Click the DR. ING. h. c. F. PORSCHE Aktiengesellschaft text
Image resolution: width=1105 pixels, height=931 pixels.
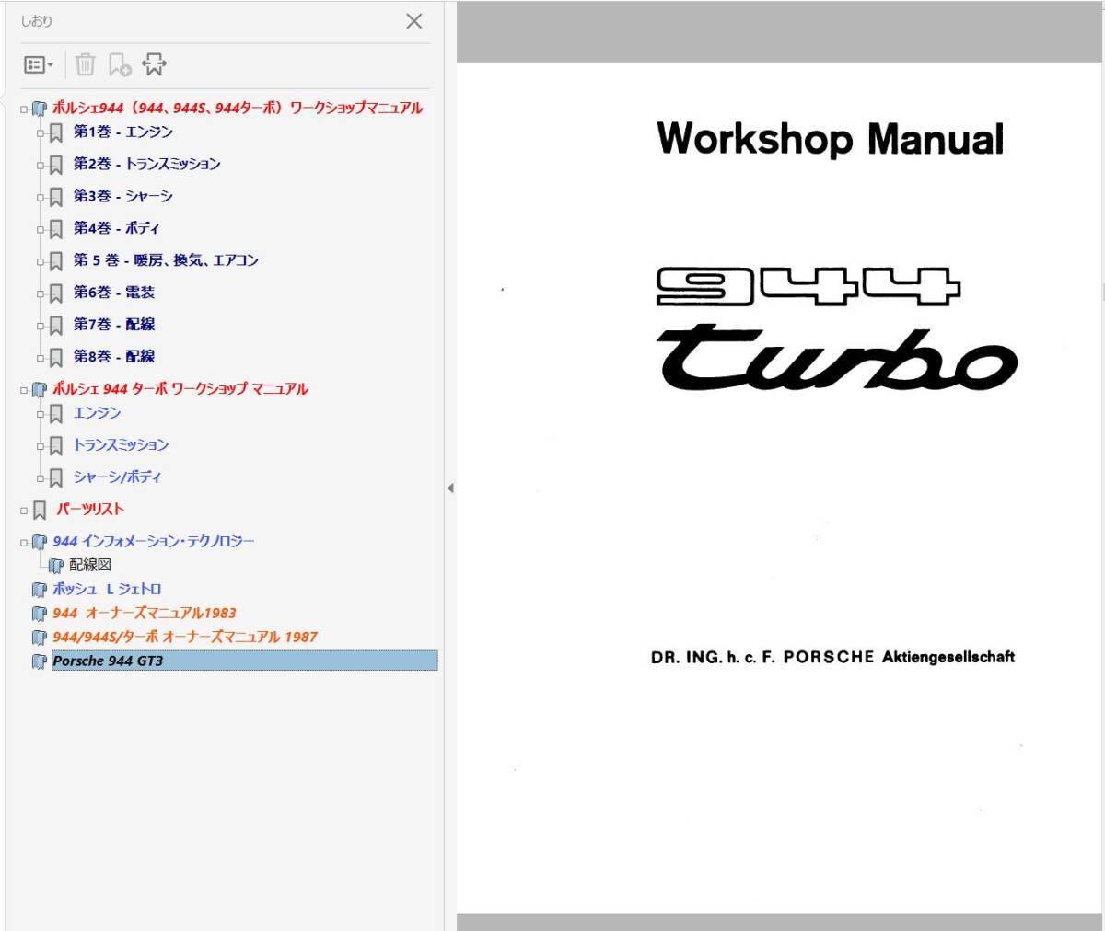coord(833,657)
